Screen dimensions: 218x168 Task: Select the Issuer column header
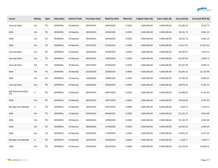point(12,19)
